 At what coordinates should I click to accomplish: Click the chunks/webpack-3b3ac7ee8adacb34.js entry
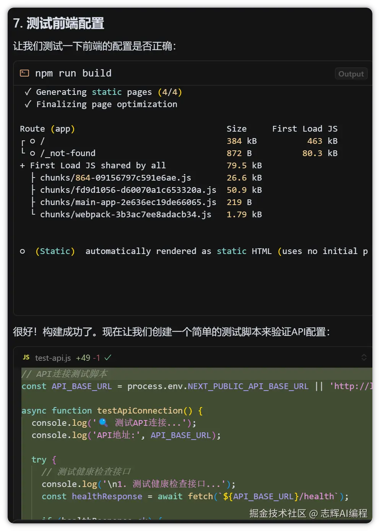(125, 215)
